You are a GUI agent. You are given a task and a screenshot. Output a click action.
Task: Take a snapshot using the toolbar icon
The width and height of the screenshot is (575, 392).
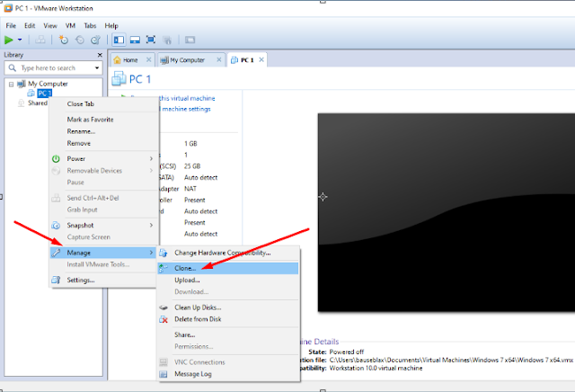click(x=64, y=40)
